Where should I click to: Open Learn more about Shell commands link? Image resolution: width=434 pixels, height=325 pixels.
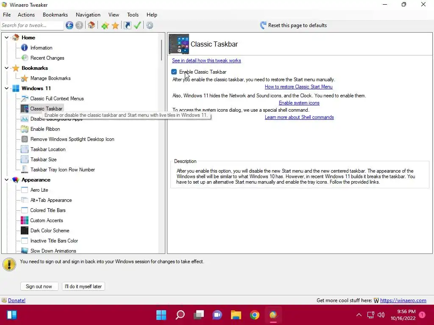coord(299,117)
